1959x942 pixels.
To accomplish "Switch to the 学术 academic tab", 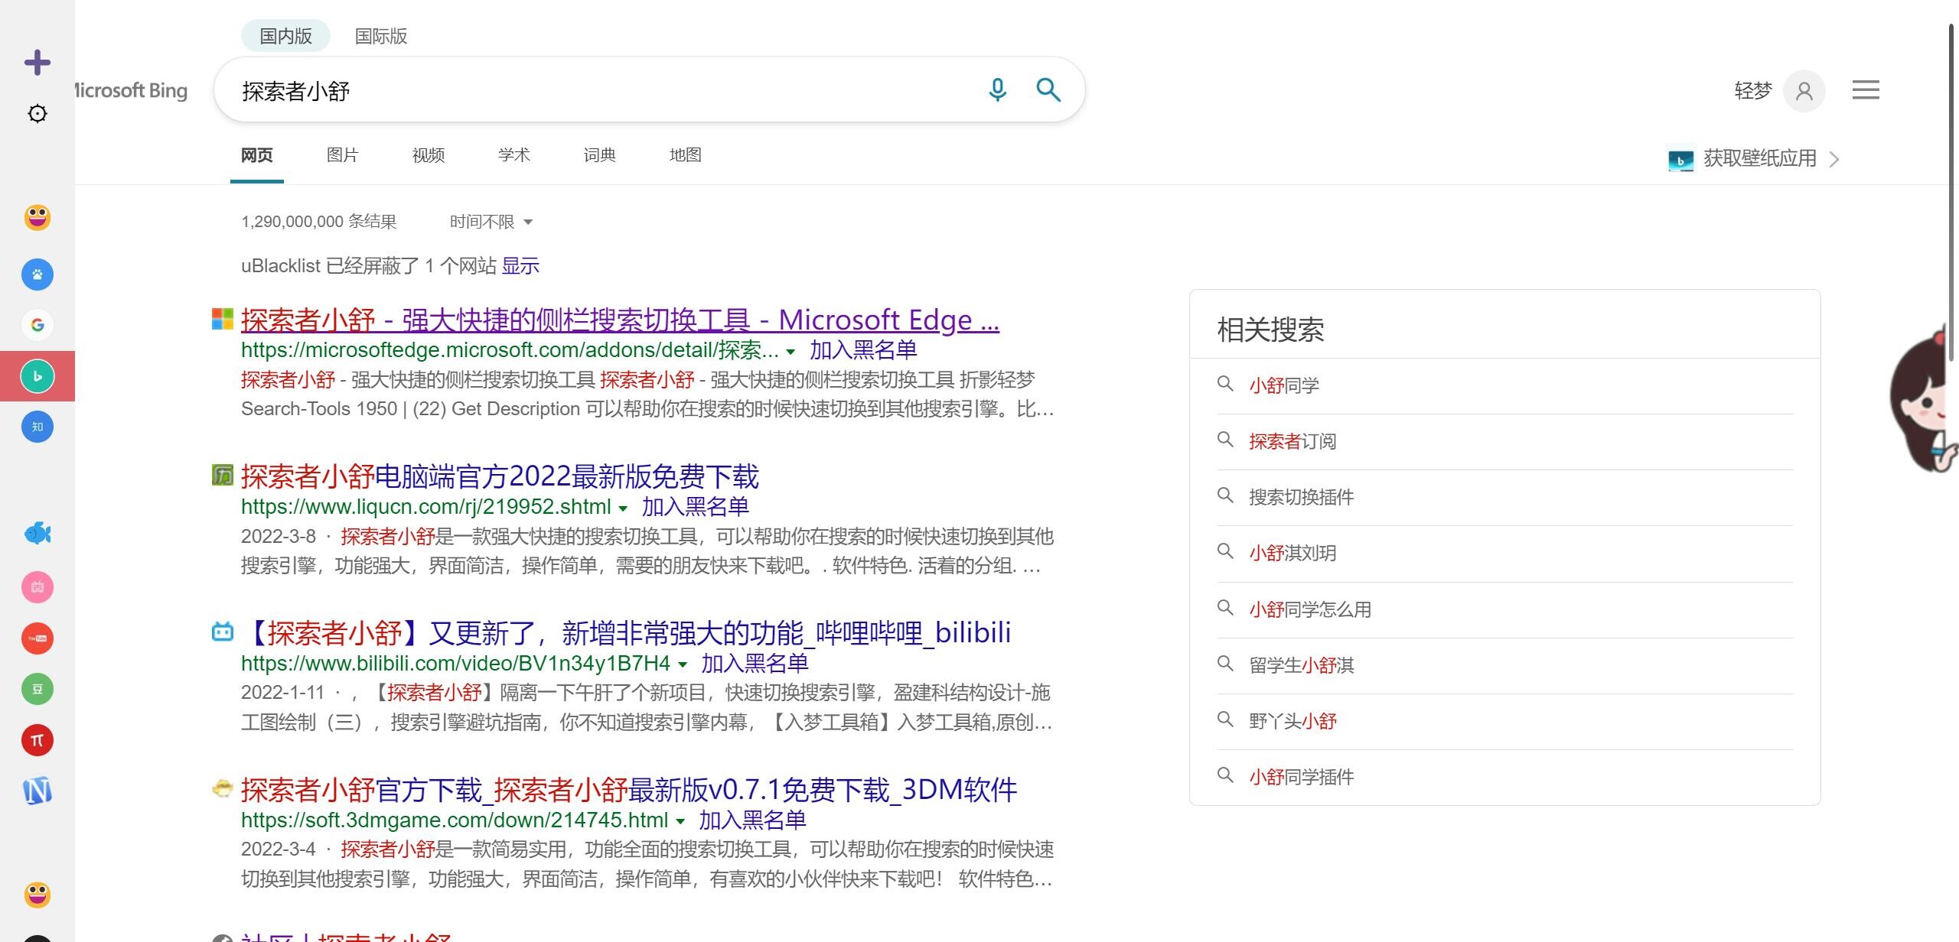I will tap(513, 155).
